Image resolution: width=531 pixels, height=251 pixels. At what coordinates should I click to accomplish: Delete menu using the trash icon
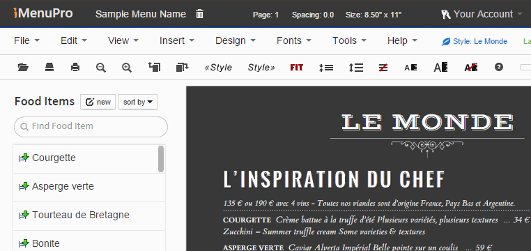[x=200, y=14]
